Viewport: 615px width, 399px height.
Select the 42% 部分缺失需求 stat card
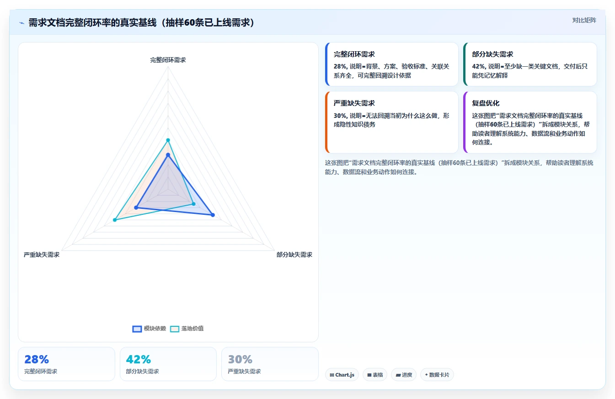[168, 364]
